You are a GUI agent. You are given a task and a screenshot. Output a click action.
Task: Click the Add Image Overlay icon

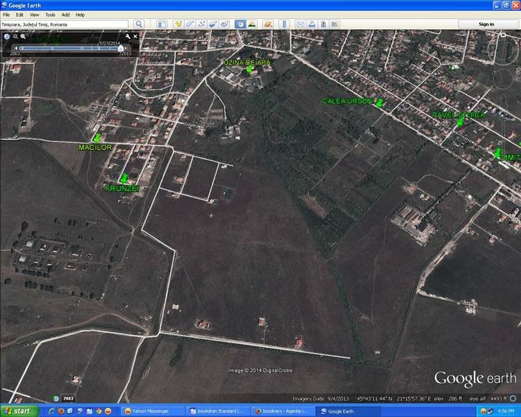point(213,24)
